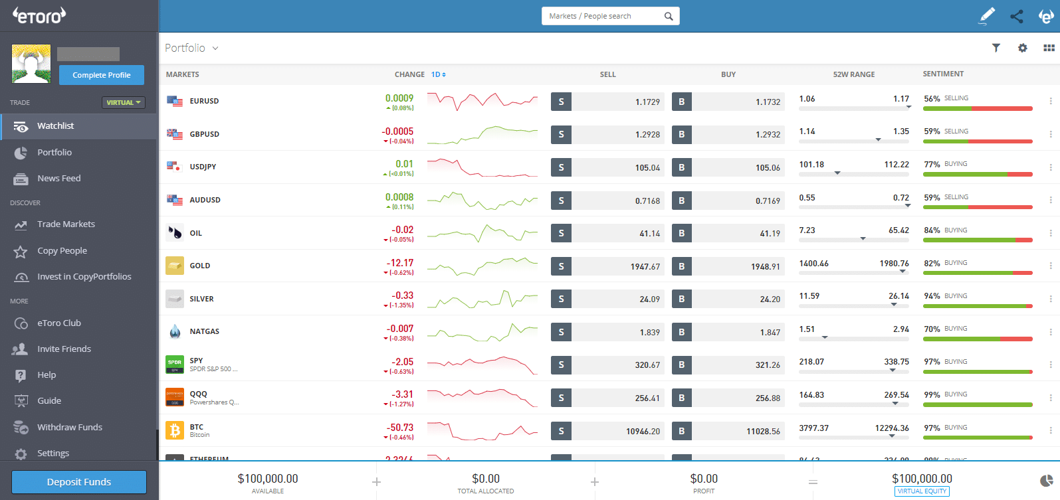Viewport: 1060px width, 500px height.
Task: Click the BTC Sell button at 10946.20
Action: point(607,431)
